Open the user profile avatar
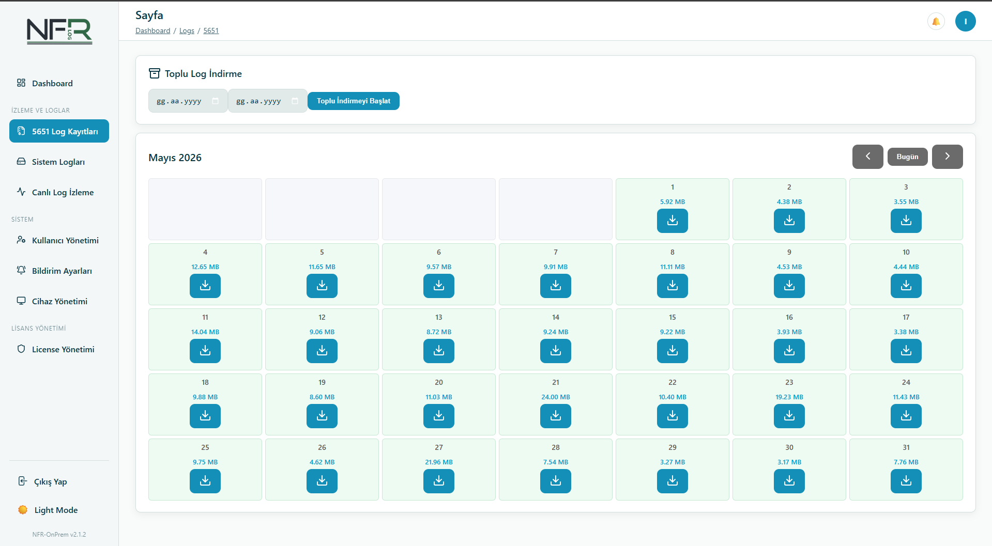This screenshot has height=546, width=992. 965,21
